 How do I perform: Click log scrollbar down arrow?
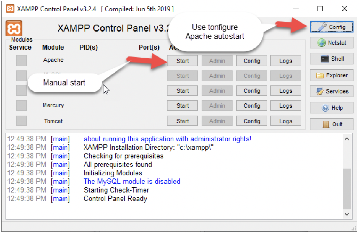point(347,214)
